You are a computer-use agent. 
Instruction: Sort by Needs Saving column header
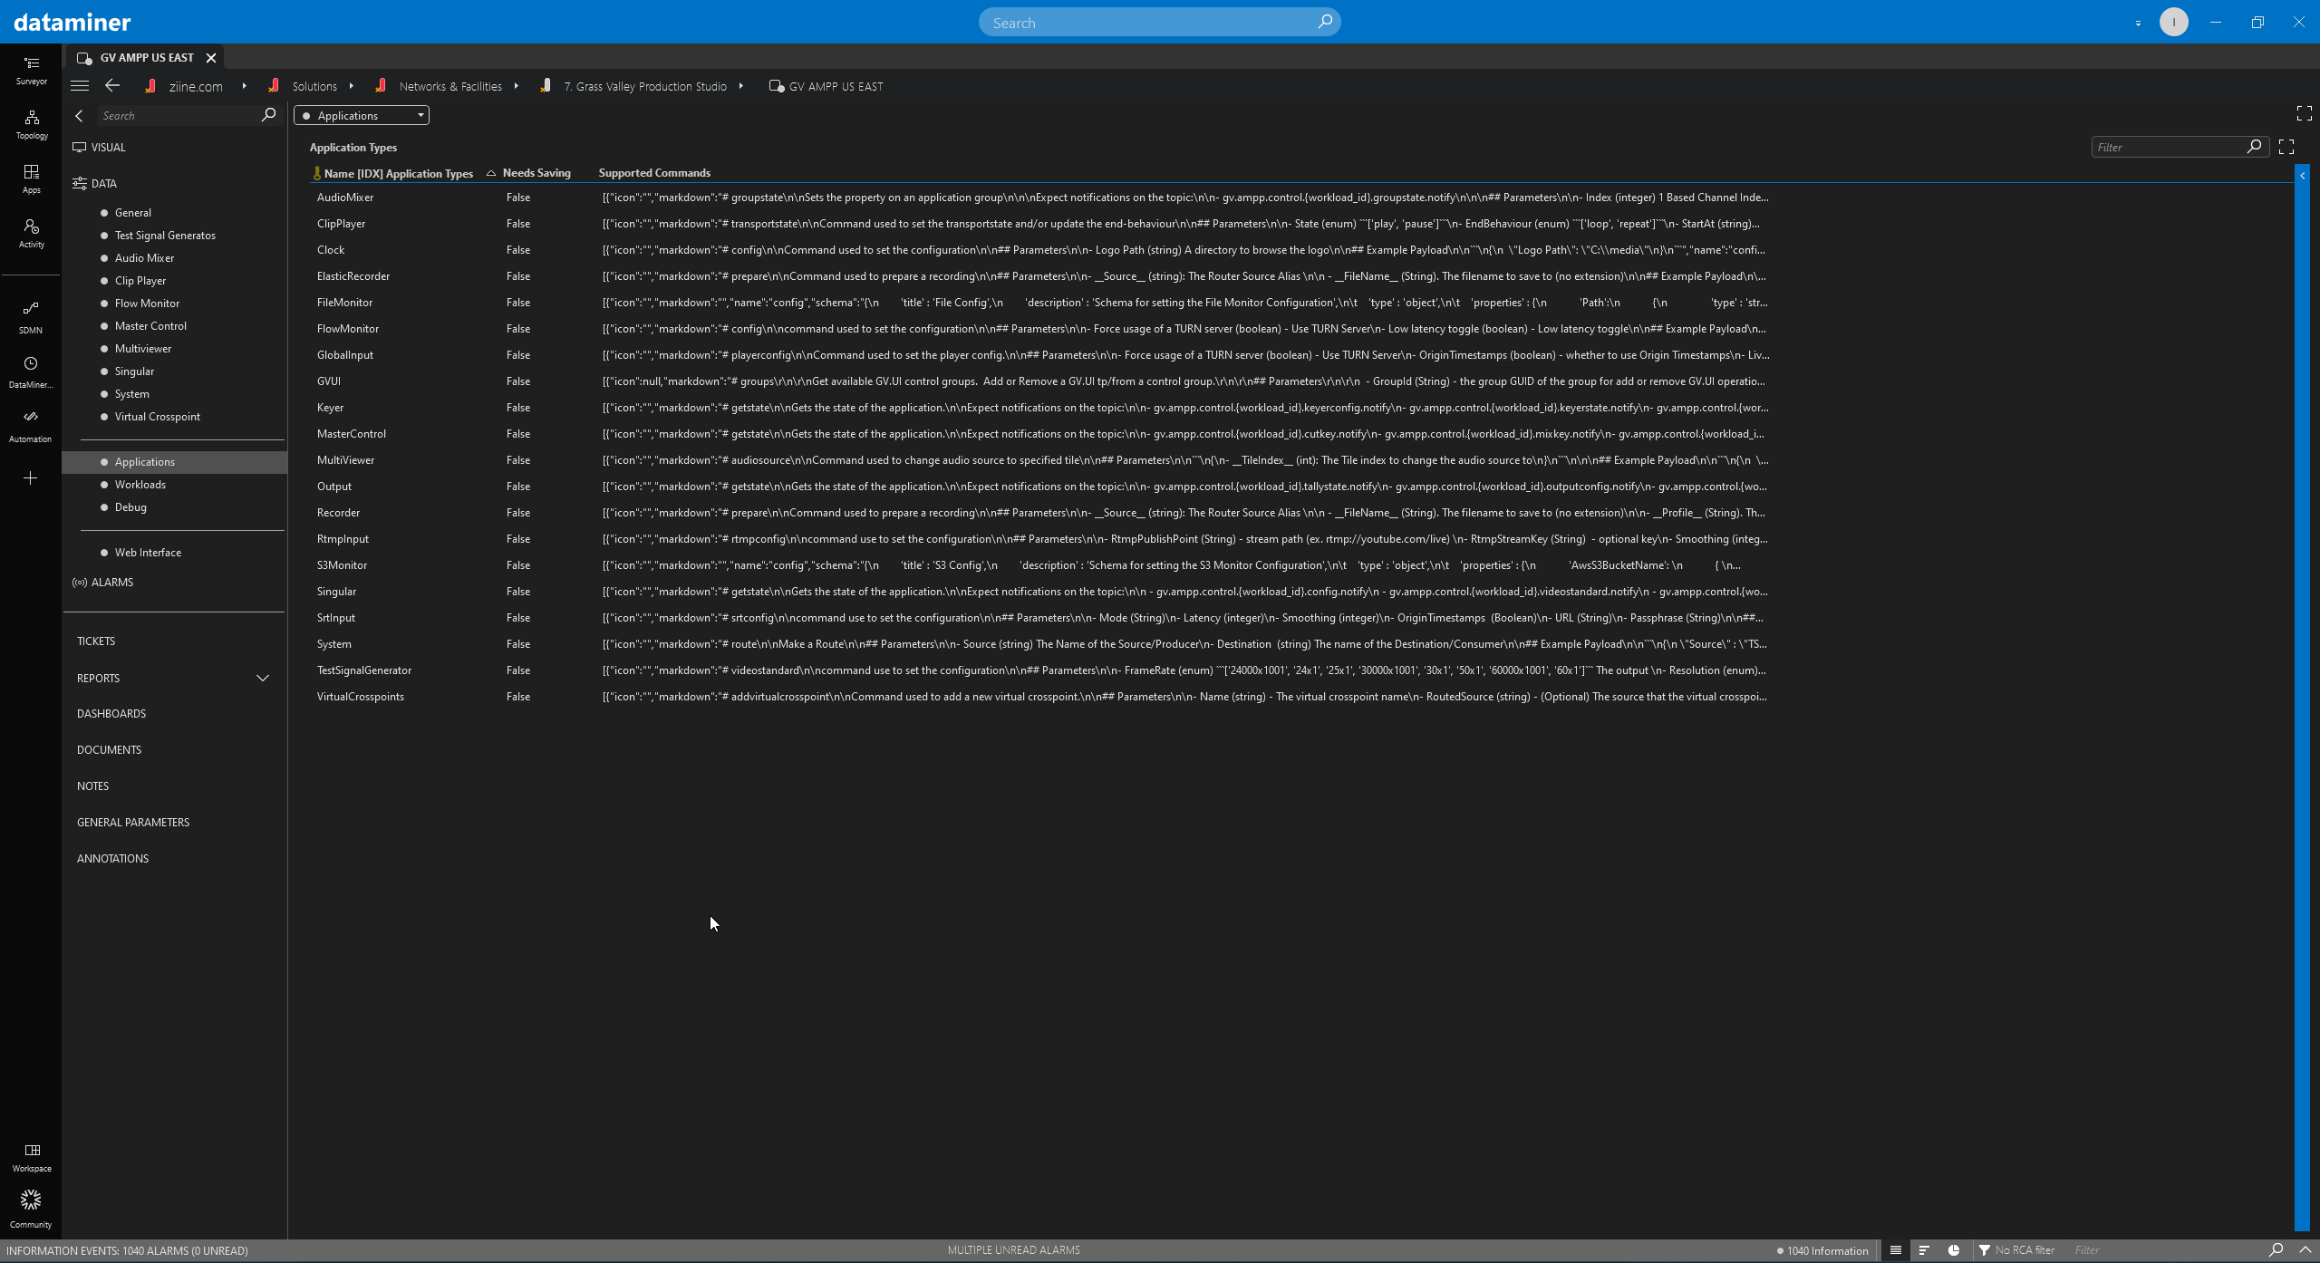(536, 173)
